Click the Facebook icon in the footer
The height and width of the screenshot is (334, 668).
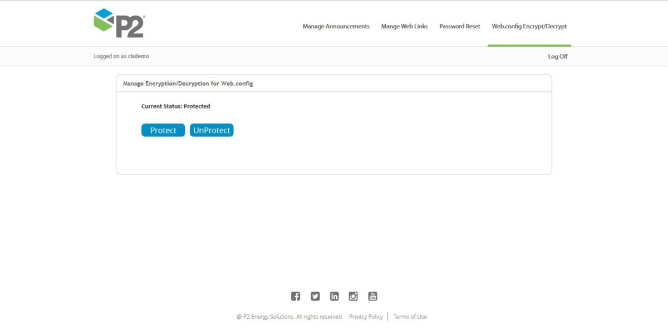click(x=296, y=296)
